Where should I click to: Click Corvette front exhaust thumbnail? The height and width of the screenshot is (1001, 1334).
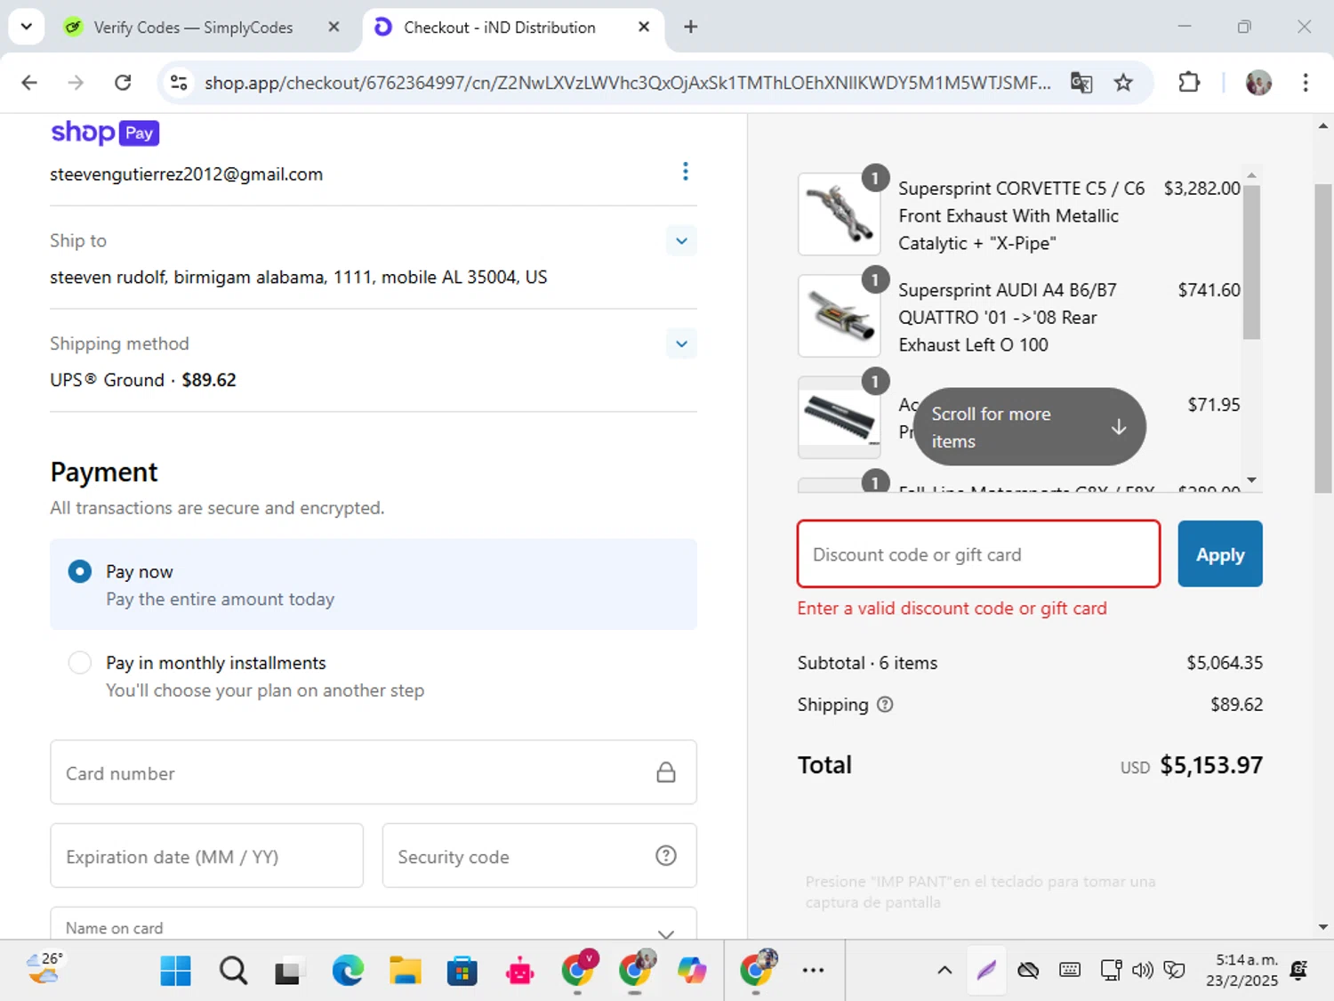coord(839,214)
